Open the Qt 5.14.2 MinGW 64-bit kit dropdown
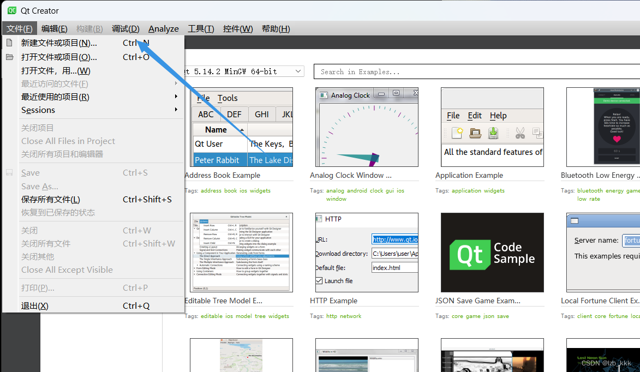This screenshot has width=640, height=372. [x=244, y=71]
